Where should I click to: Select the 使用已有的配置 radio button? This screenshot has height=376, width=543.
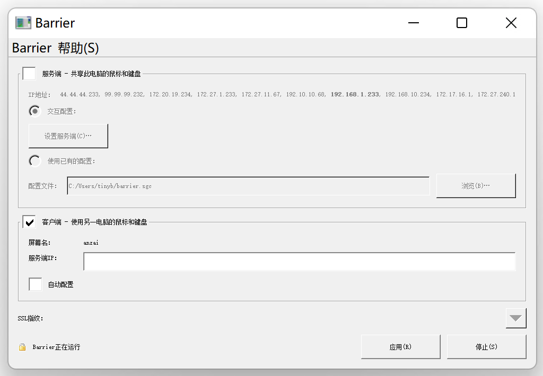(34, 161)
